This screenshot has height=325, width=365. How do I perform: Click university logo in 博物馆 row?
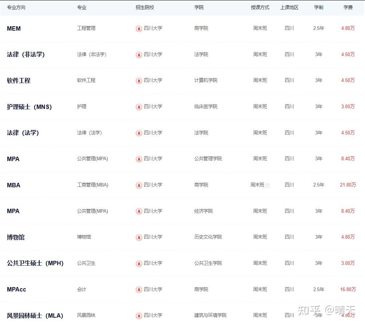click(139, 238)
